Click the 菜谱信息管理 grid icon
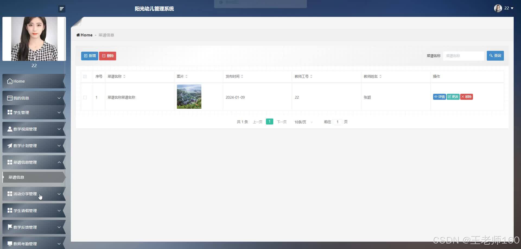521x249 pixels. pos(10,162)
